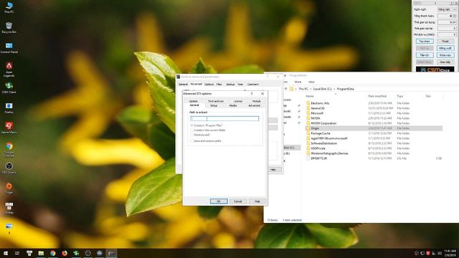Select the Absolute path radio option
459x258 pixels.
(192, 135)
